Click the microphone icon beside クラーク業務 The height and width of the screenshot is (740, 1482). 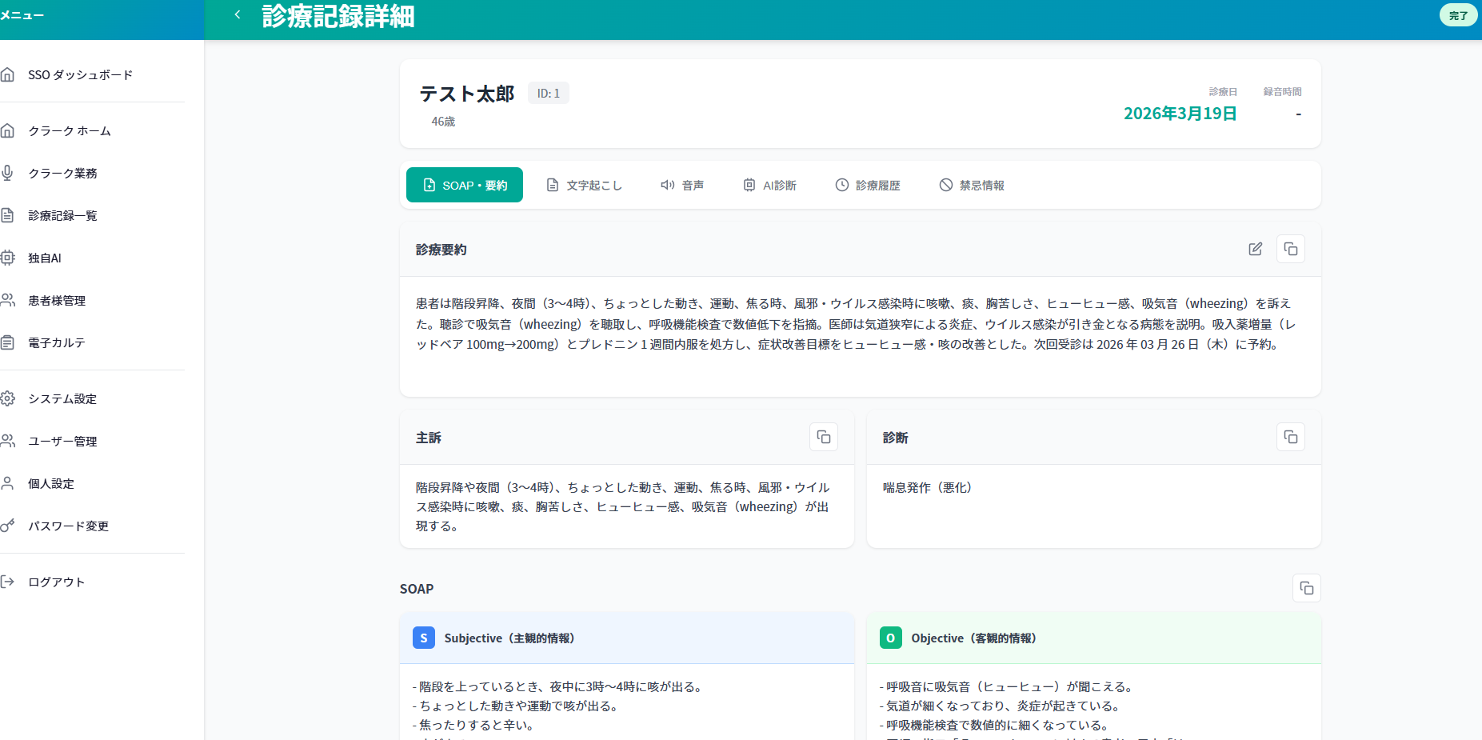(8, 173)
